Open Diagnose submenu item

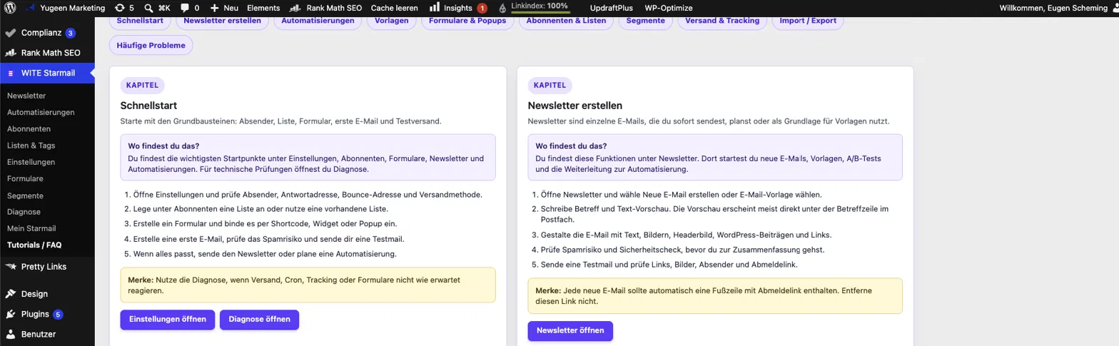pyautogui.click(x=24, y=212)
